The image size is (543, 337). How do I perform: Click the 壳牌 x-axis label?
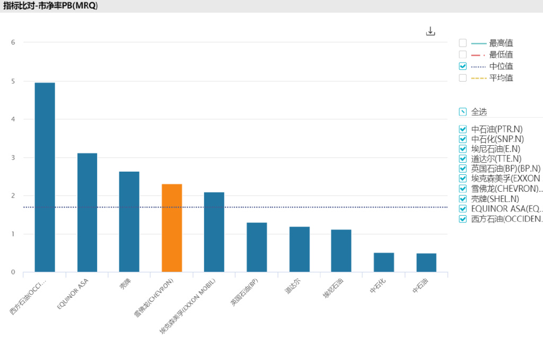click(x=125, y=284)
